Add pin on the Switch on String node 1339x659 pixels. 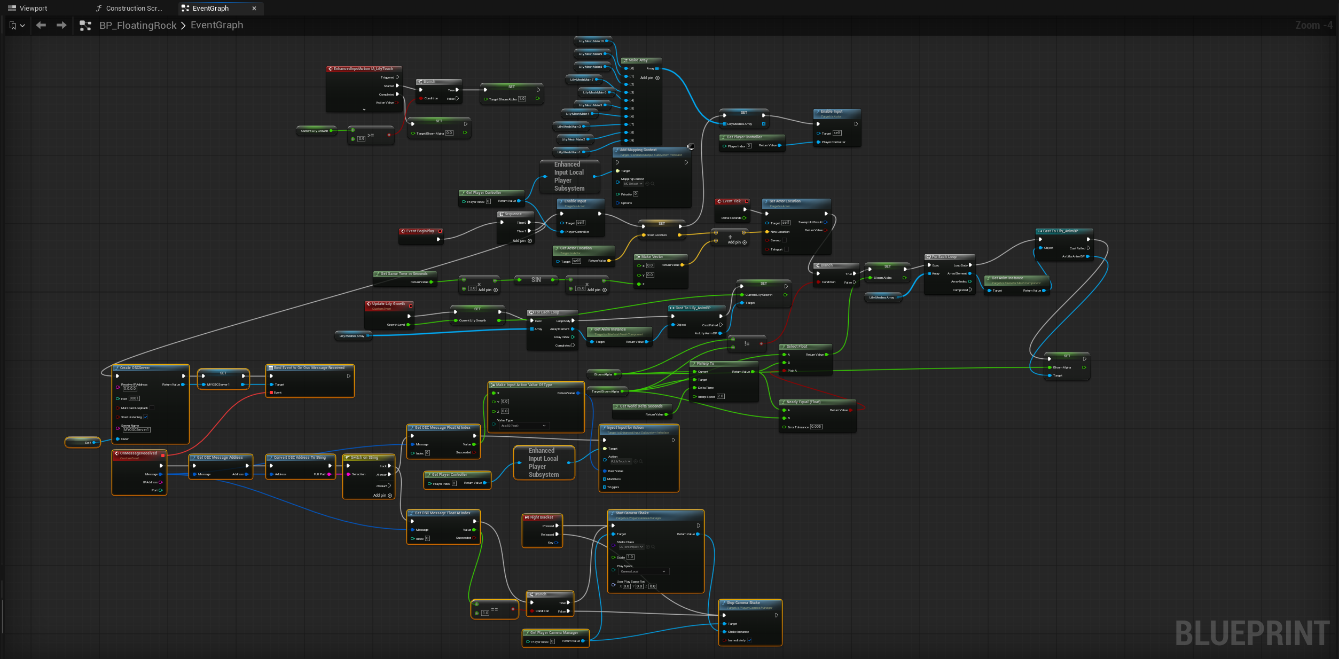point(382,496)
